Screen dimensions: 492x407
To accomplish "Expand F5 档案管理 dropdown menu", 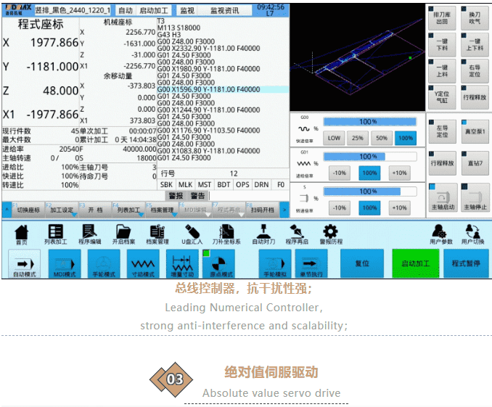I will coord(162,210).
